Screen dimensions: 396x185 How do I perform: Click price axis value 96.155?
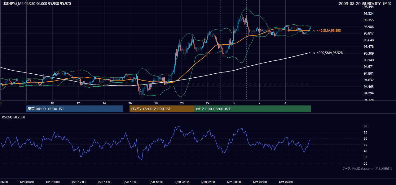tap(368, 20)
